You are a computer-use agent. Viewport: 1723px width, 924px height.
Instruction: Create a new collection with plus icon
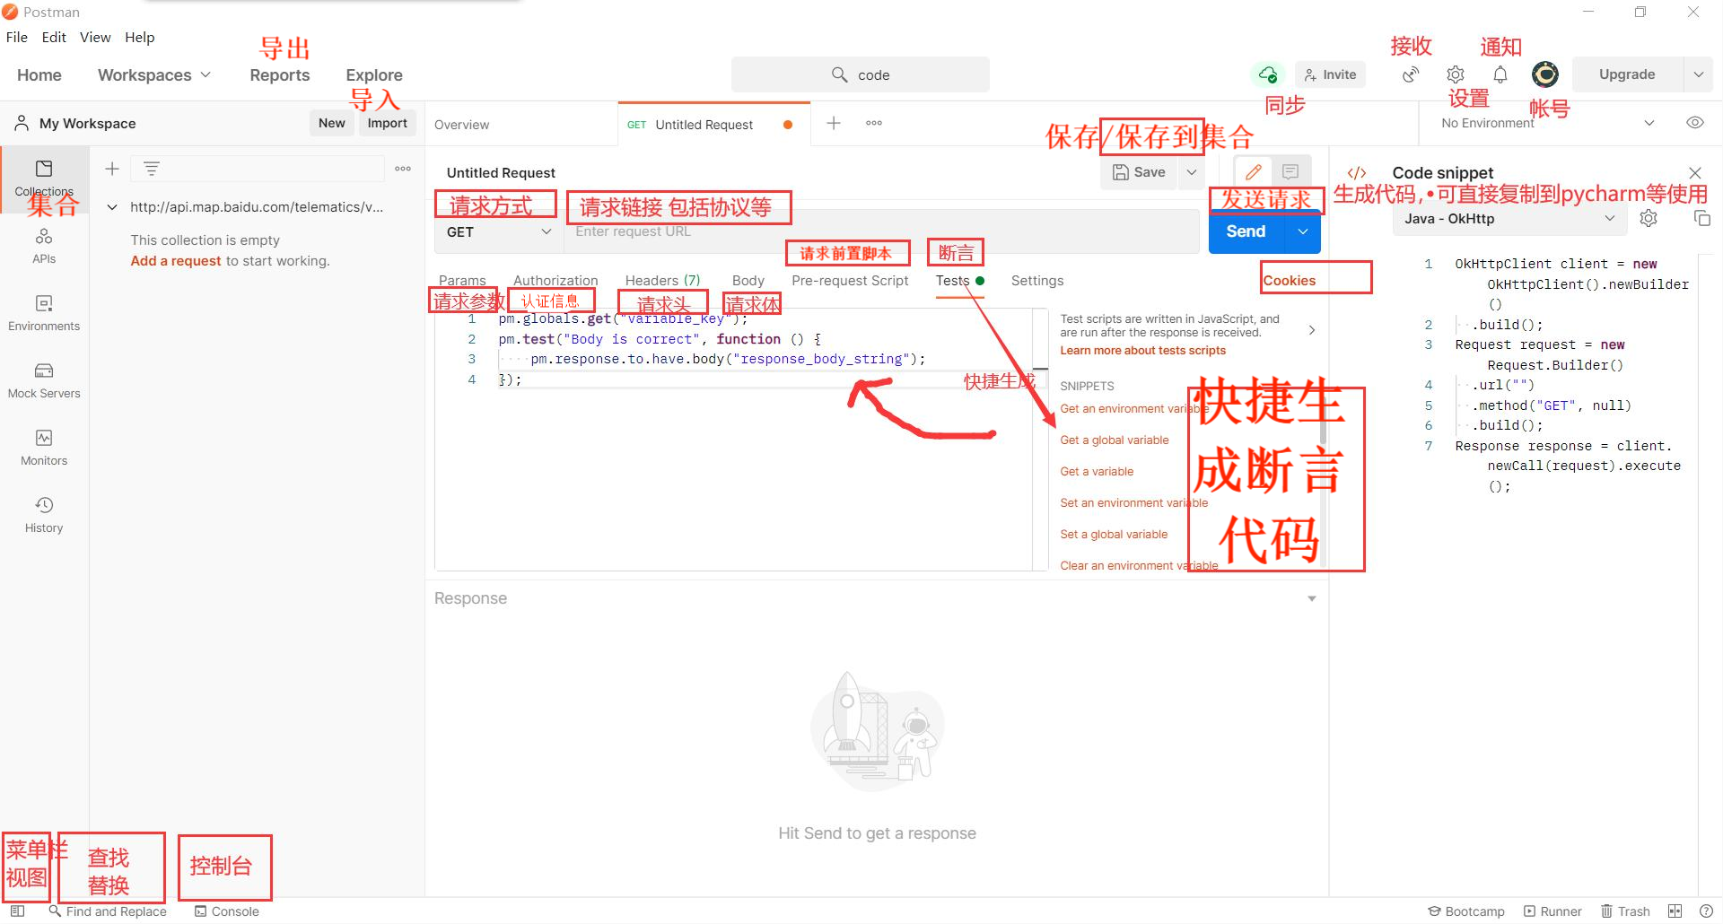112,169
